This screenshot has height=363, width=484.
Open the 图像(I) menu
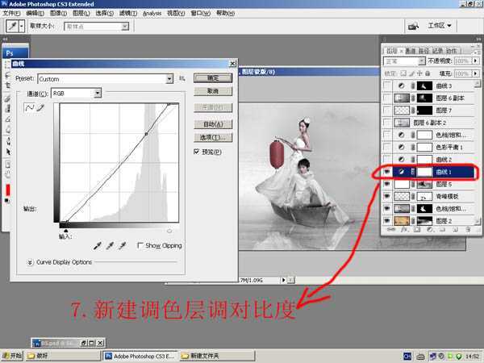tap(58, 13)
